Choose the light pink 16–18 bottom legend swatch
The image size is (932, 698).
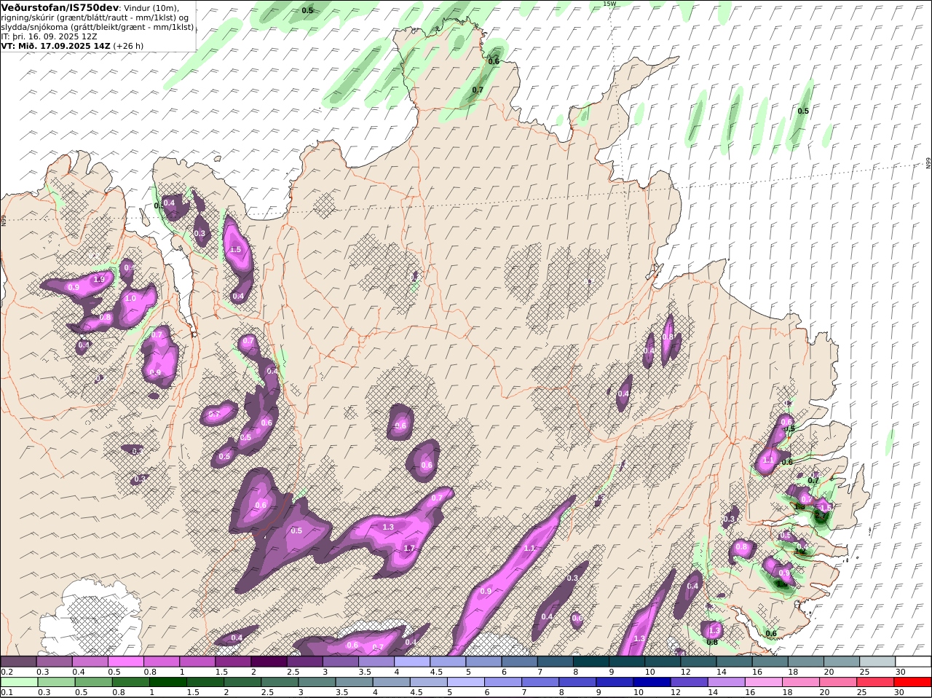click(763, 682)
